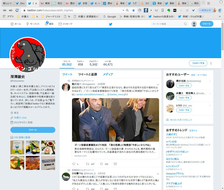
Task: Click the Evernote elephant extension icon
Action: point(169,10)
